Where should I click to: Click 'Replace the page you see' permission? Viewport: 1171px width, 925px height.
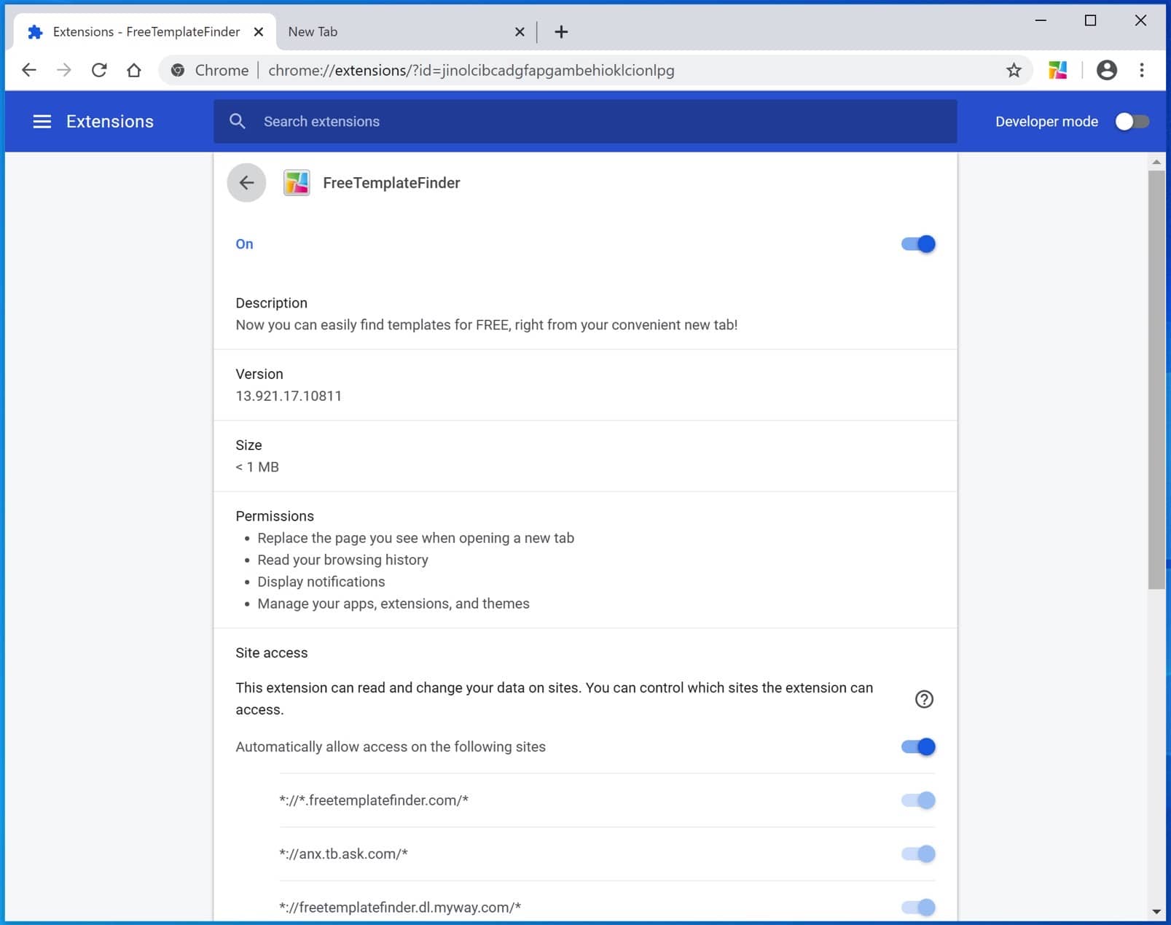pyautogui.click(x=415, y=538)
